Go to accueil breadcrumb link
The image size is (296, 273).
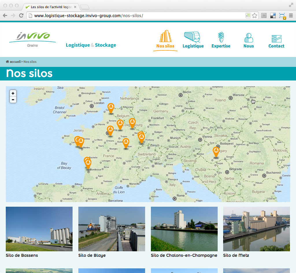(x=15, y=62)
